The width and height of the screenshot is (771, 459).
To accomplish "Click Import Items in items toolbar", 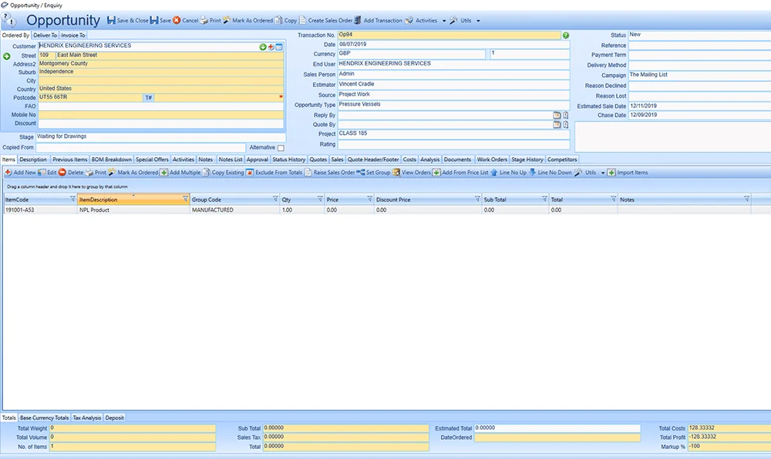I will coord(628,173).
